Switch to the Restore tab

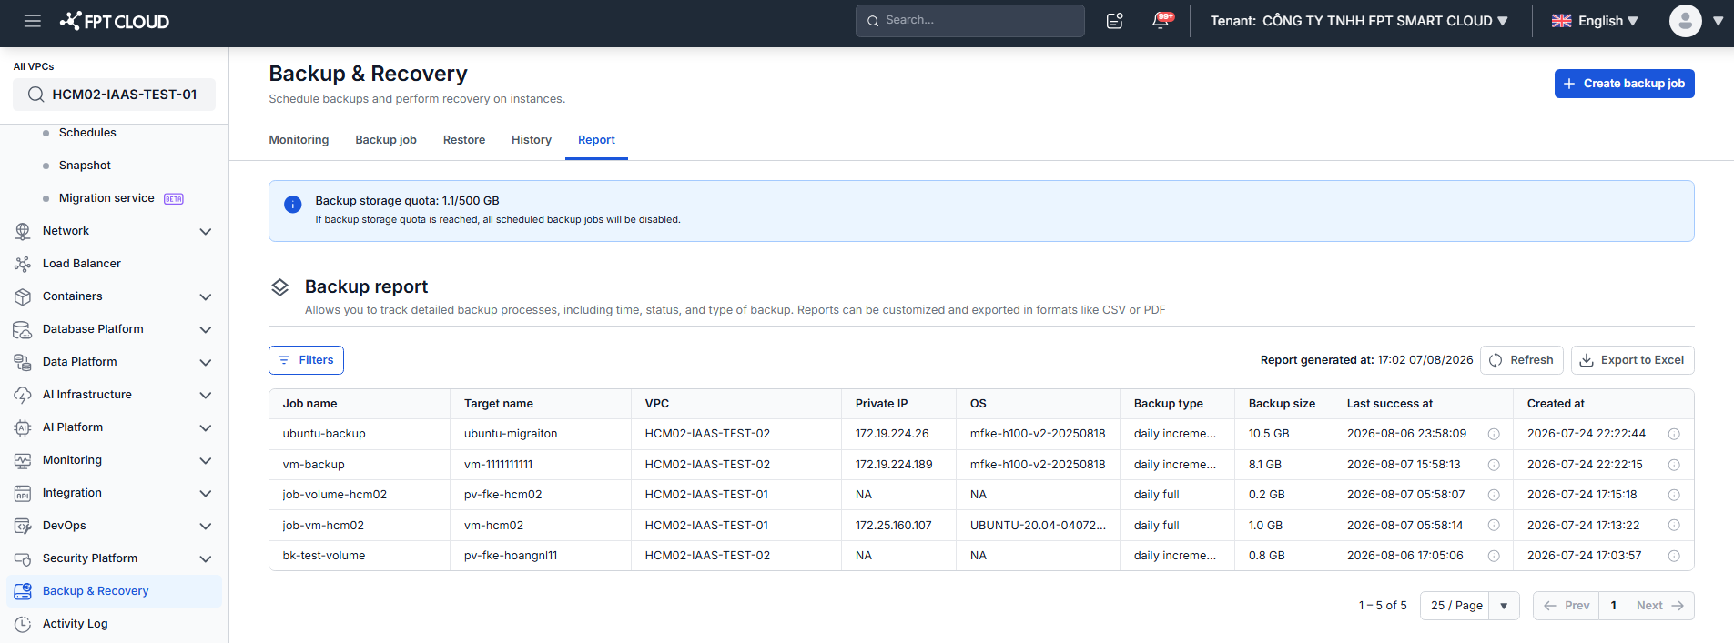[464, 140]
